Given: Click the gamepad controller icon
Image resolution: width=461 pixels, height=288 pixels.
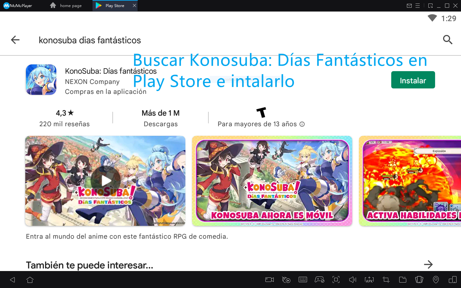Looking at the screenshot, I should [319, 280].
